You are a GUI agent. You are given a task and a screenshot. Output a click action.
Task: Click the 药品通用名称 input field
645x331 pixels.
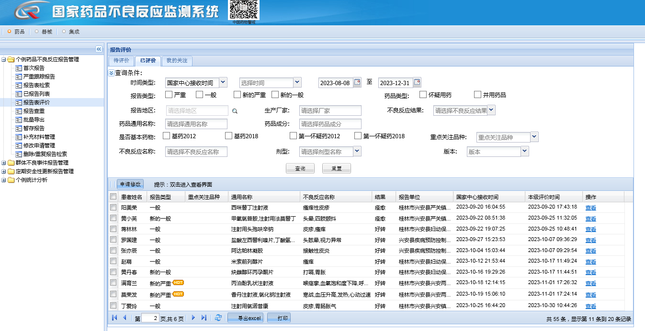tap(196, 124)
